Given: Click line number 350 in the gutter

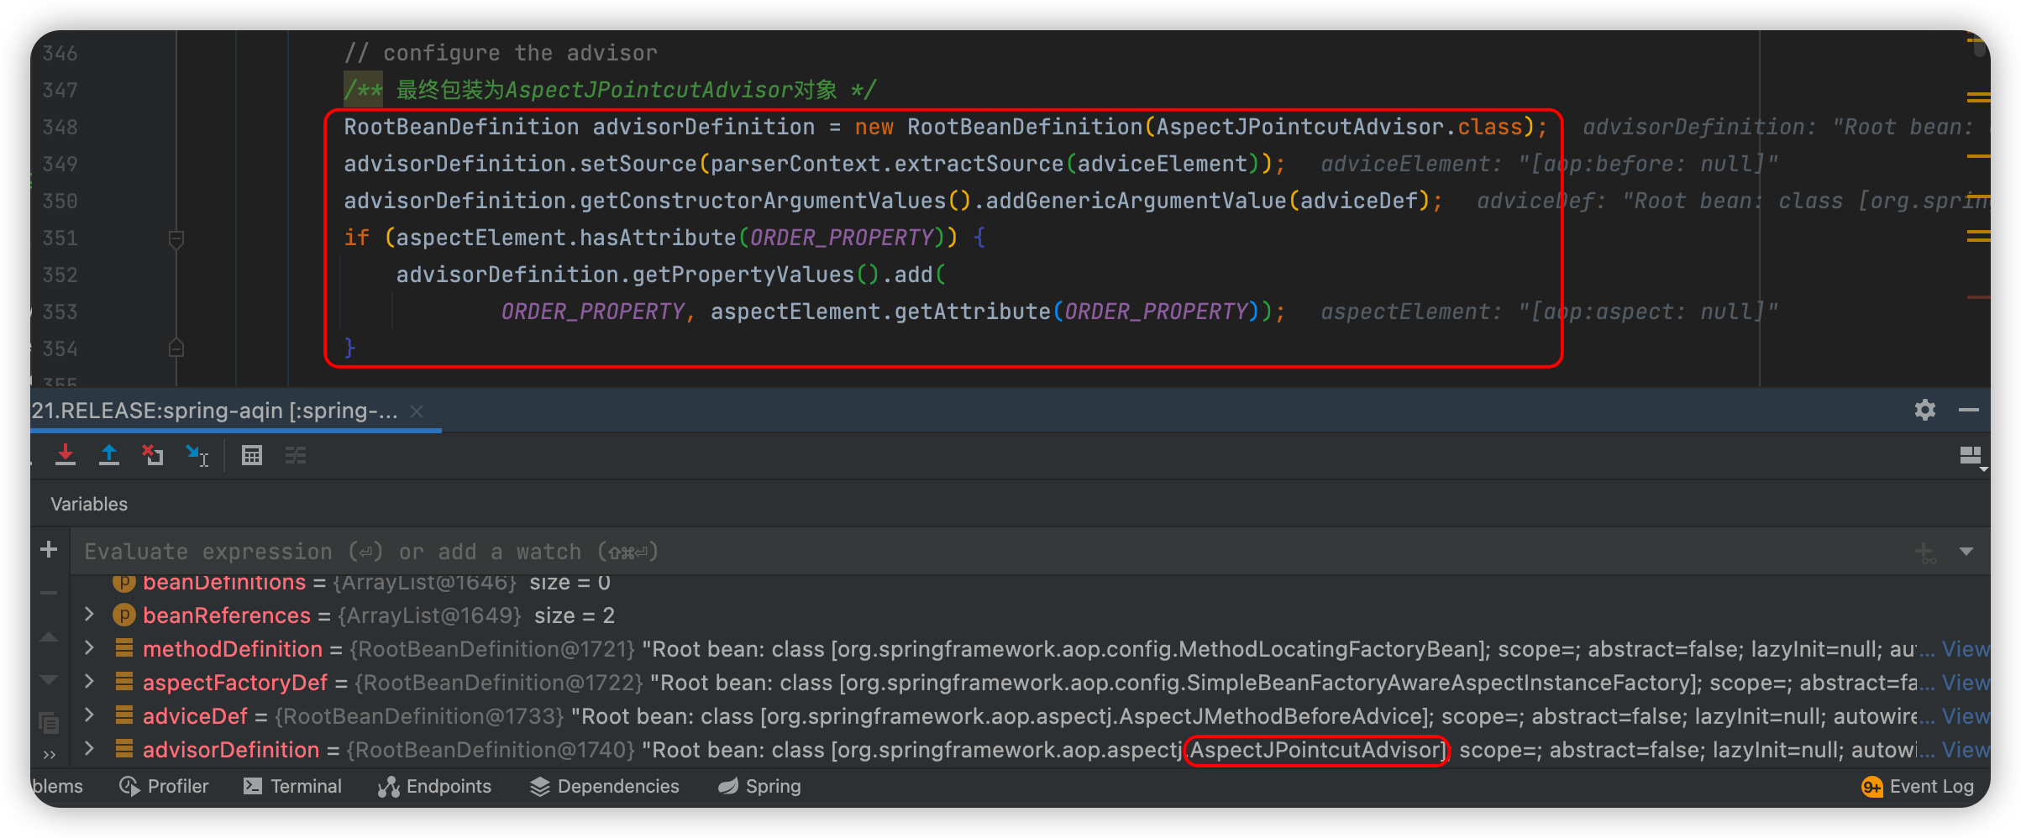Looking at the screenshot, I should coord(60,201).
